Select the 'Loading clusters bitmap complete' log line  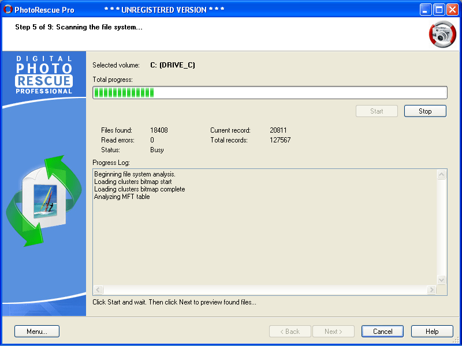click(139, 189)
